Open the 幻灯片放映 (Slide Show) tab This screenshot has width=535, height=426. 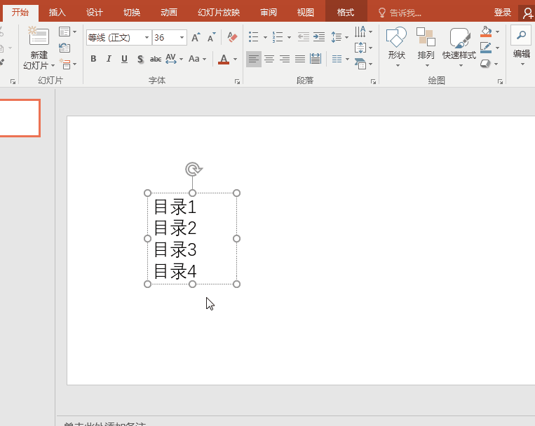[218, 13]
